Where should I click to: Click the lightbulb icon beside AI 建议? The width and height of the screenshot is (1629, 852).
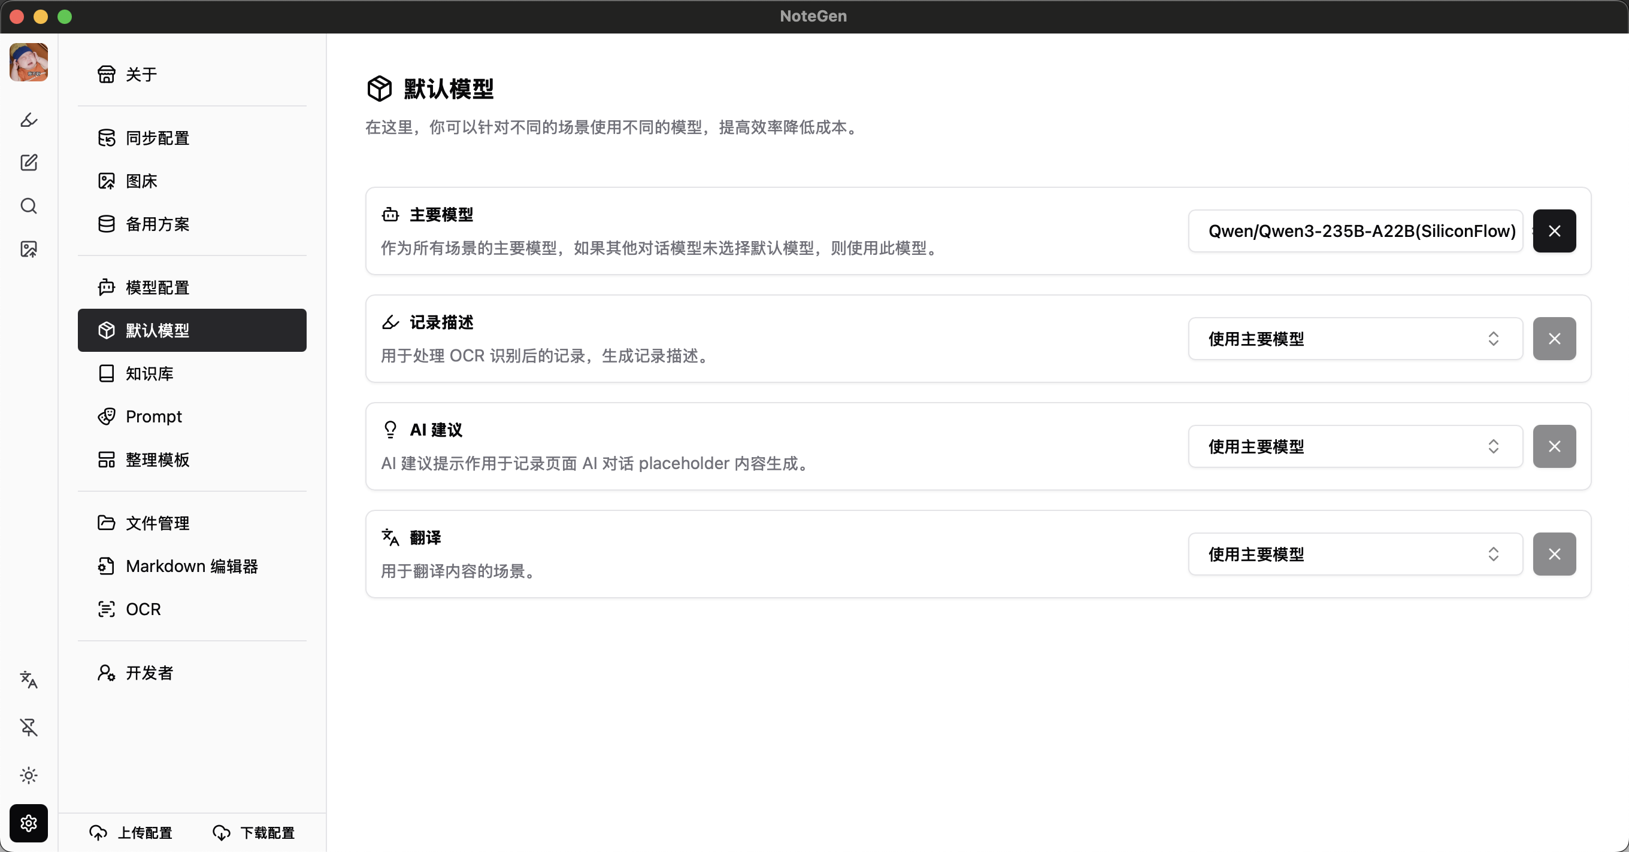pyautogui.click(x=390, y=430)
